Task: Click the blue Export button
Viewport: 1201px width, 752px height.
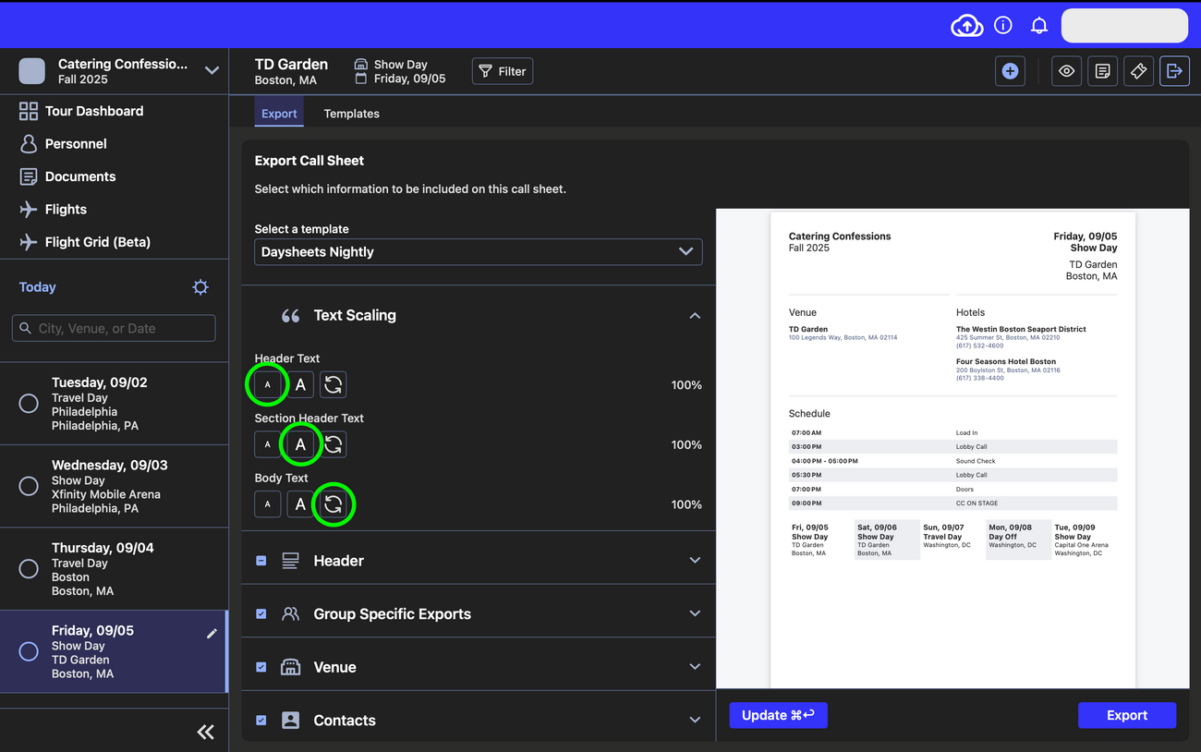Action: tap(1127, 715)
